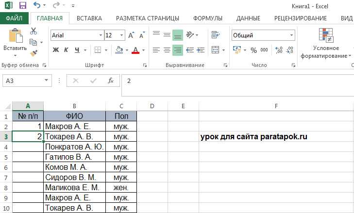Open the copy options dropdown arrow
Image resolution: width=354 pixels, height=213 pixels.
[42, 42]
